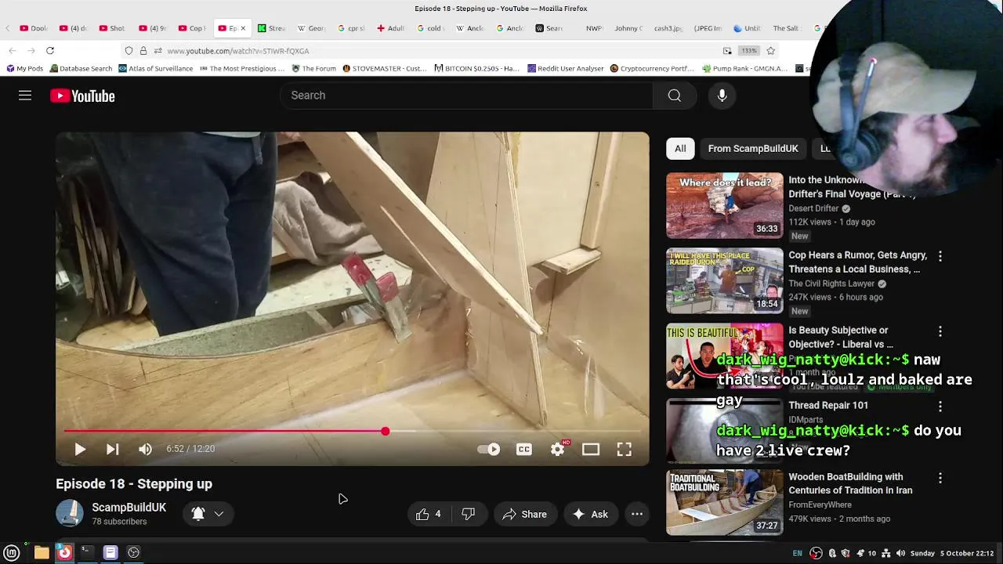Open the Pump Rank GMGN bookmark
1003x564 pixels.
[x=745, y=68]
